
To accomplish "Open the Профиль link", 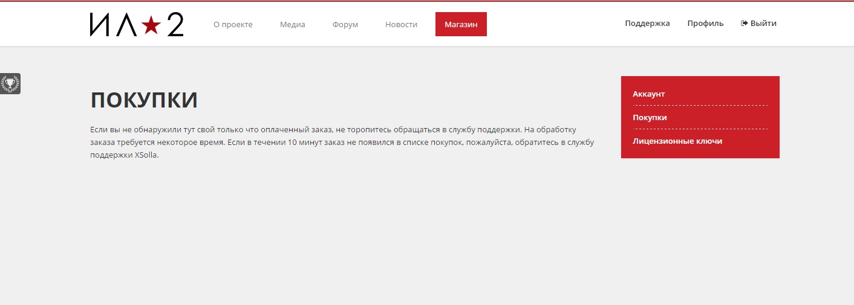I will click(705, 24).
